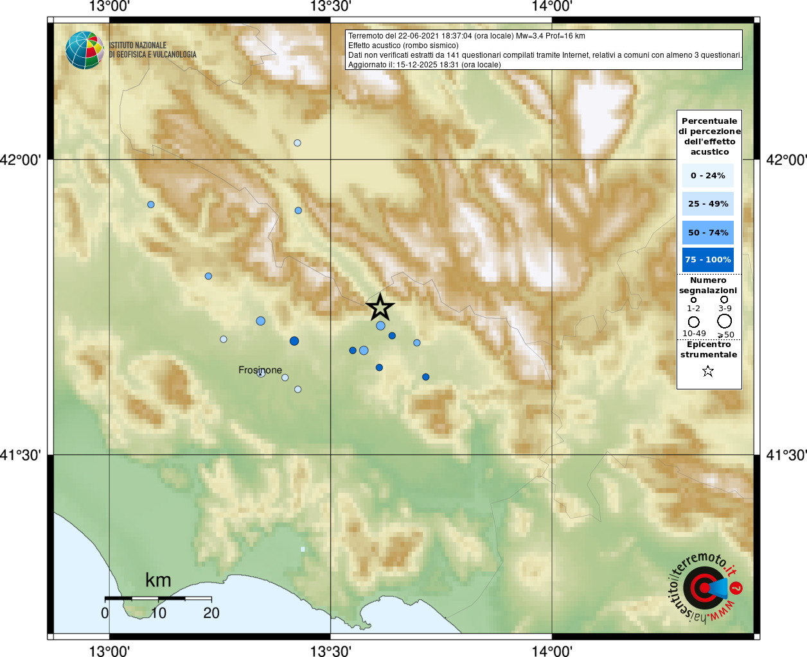Viewport: 807px width, 657px height.
Task: Click the 'Numero segnalazioni' legend heading
Action: pyautogui.click(x=708, y=286)
